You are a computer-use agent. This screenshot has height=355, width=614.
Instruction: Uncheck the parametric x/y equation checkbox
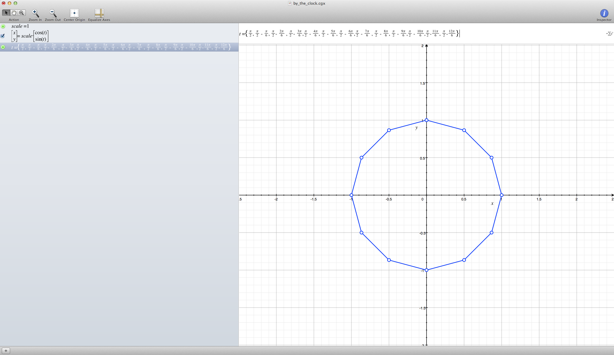point(3,36)
